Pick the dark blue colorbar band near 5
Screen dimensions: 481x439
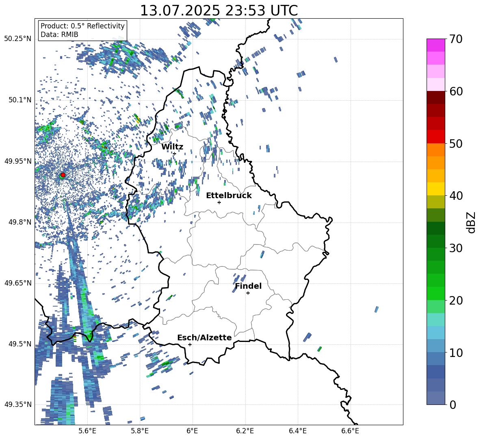(x=435, y=372)
